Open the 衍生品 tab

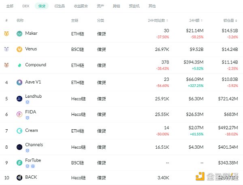tap(60, 6)
